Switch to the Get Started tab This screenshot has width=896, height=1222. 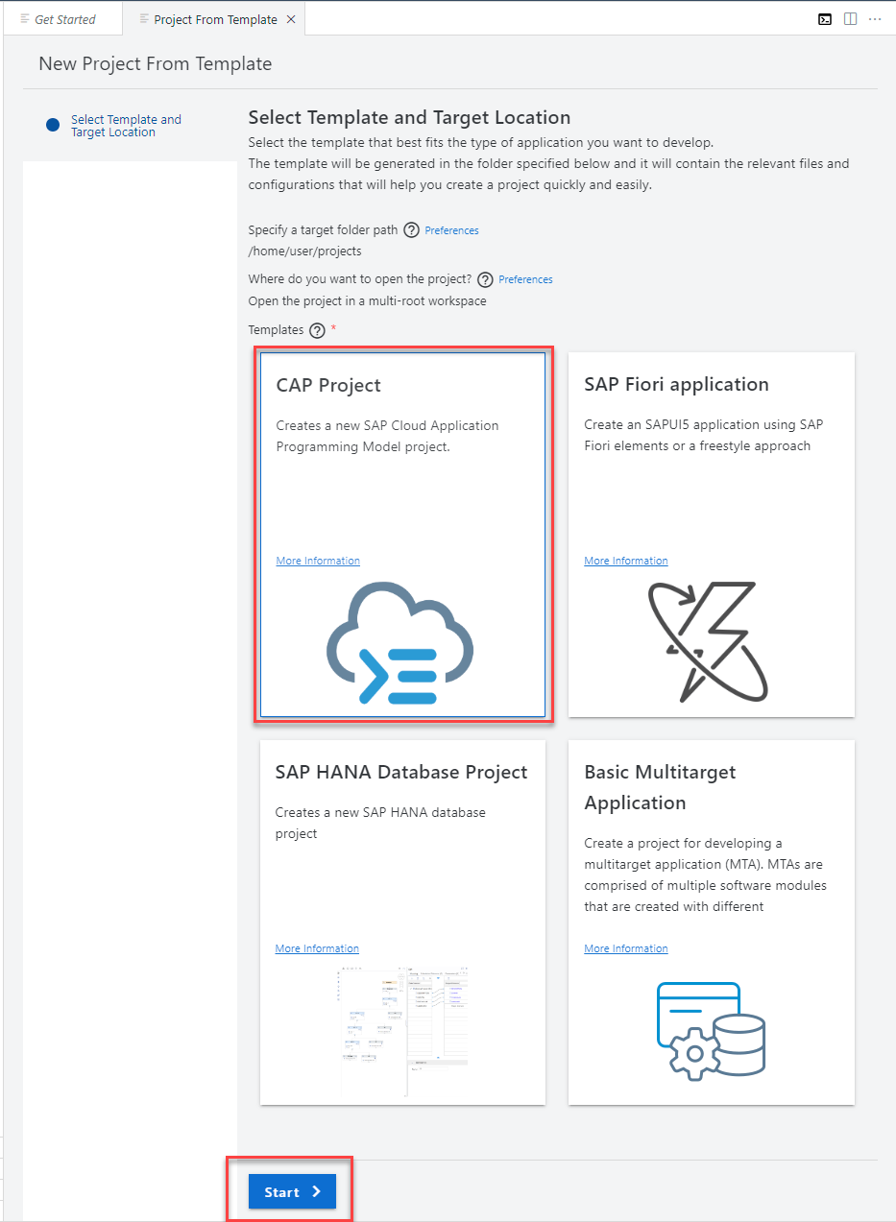point(62,18)
